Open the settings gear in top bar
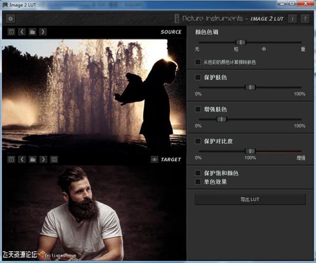Viewport: 316px width, 263px height. pos(10,18)
